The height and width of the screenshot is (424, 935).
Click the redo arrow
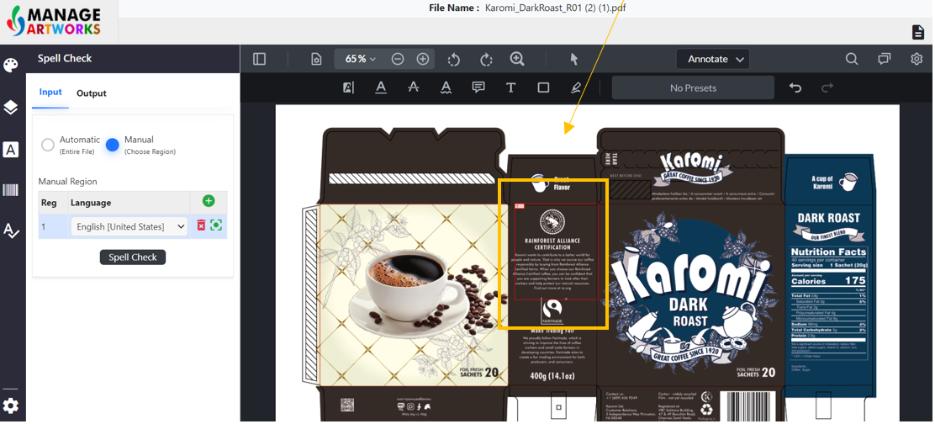(x=827, y=87)
